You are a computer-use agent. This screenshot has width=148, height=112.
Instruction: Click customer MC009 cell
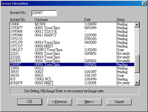pyautogui.click(x=40, y=24)
